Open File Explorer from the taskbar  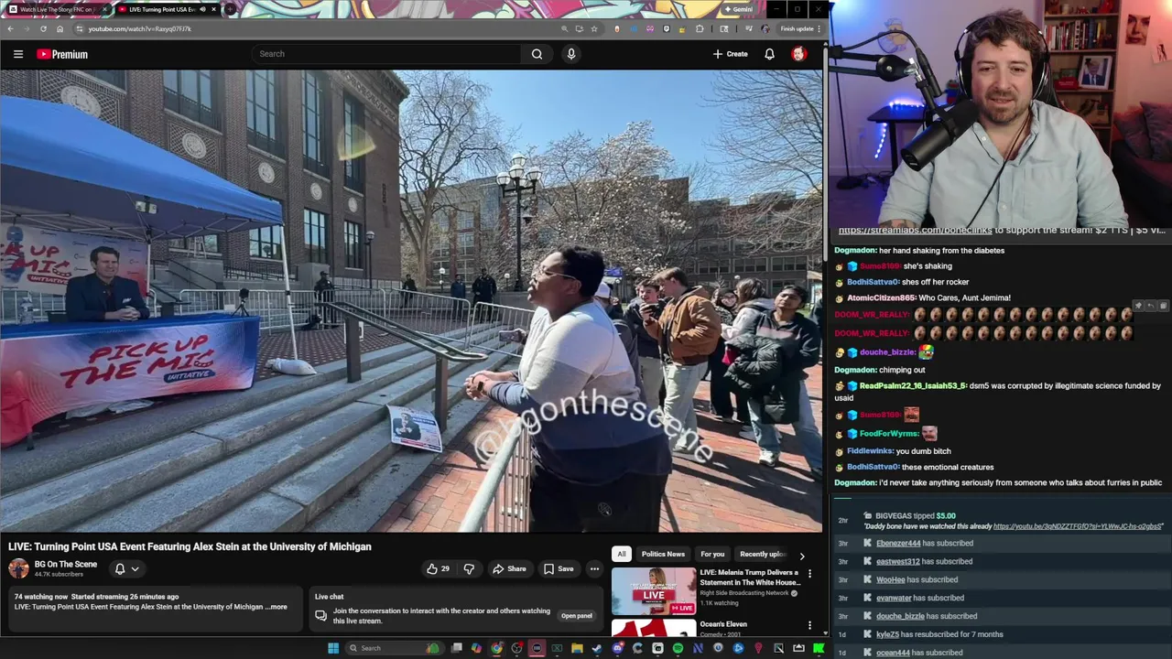tap(577, 648)
